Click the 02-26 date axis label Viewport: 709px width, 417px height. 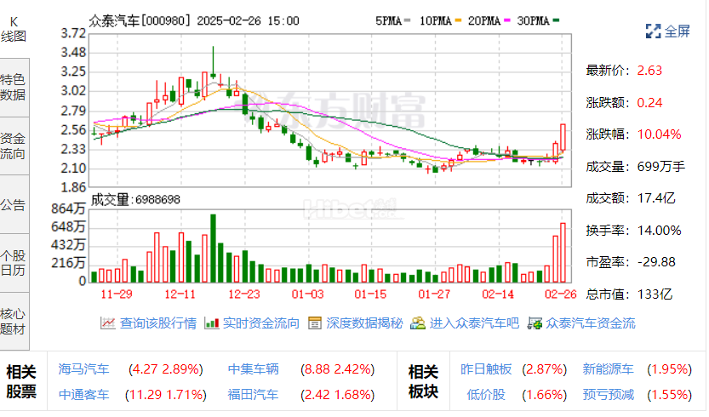click(x=561, y=294)
